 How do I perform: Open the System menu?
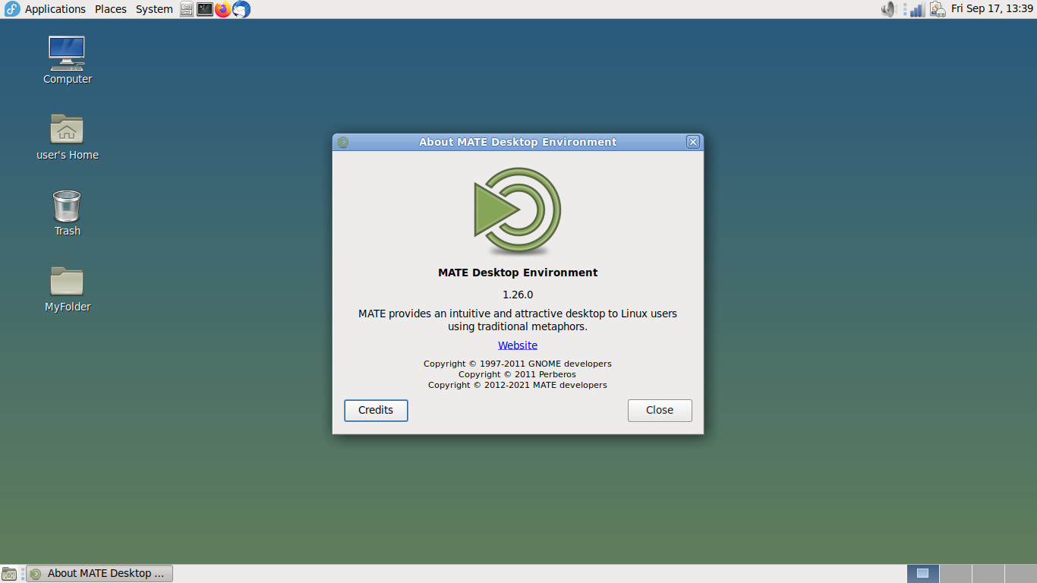[154, 9]
